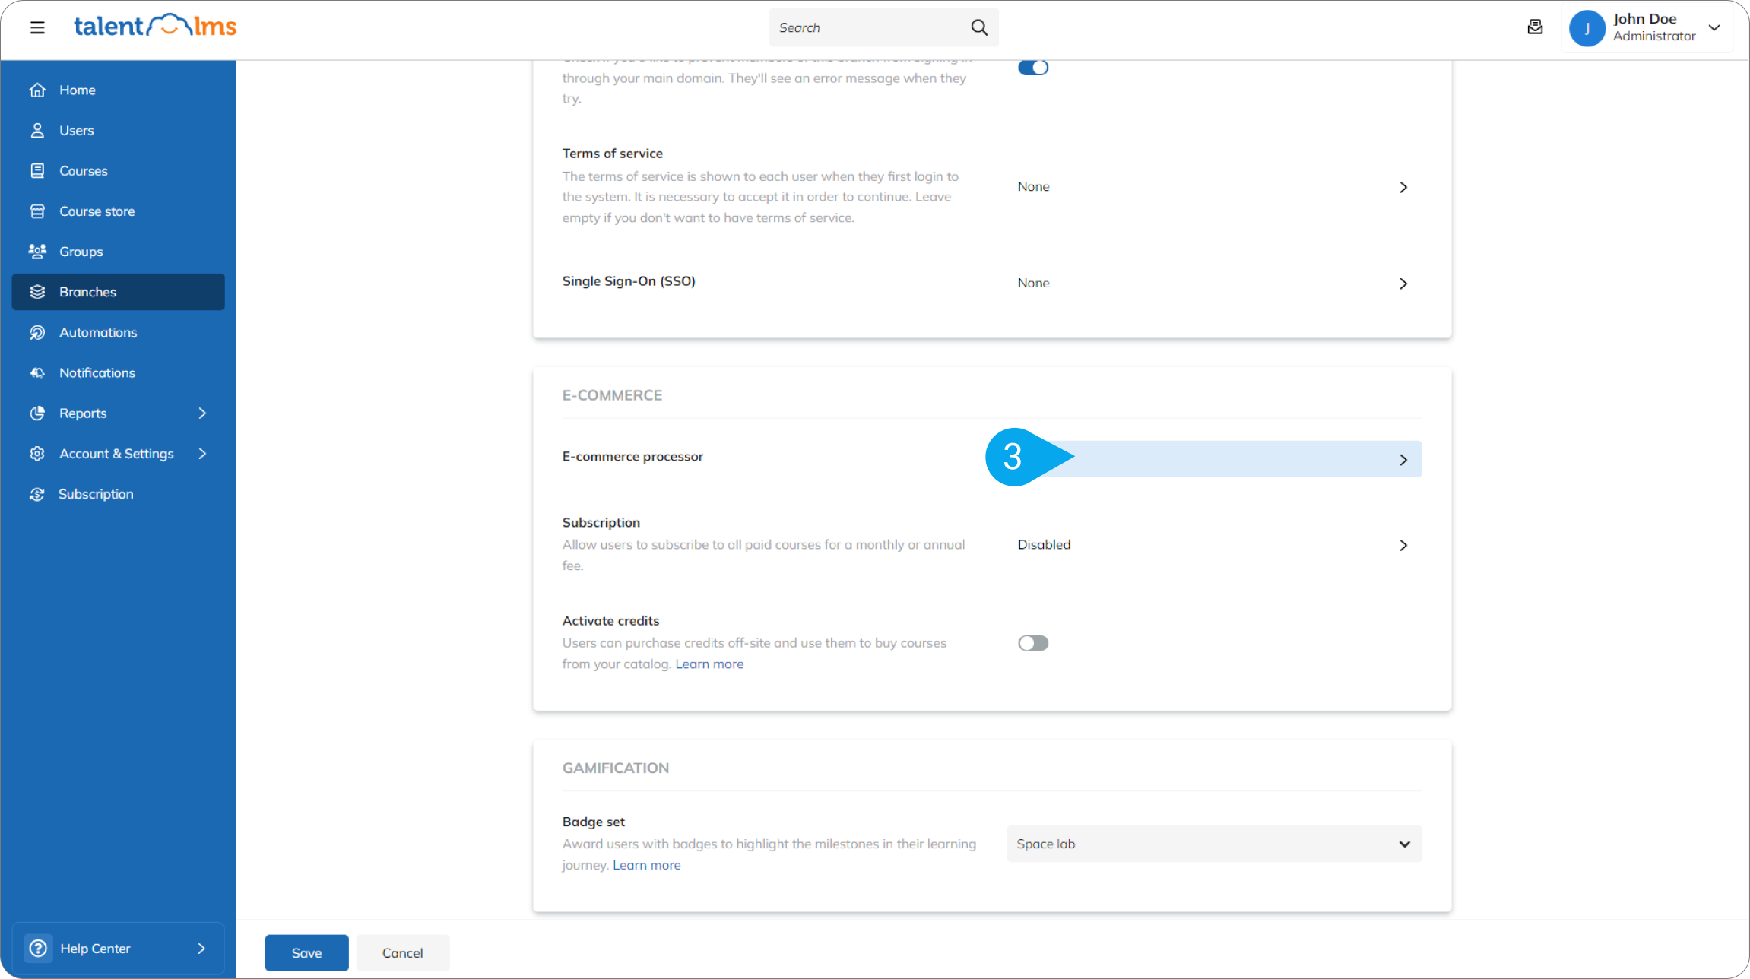Click the search magnifier icon
Screen dimensions: 1750x979
tap(979, 28)
